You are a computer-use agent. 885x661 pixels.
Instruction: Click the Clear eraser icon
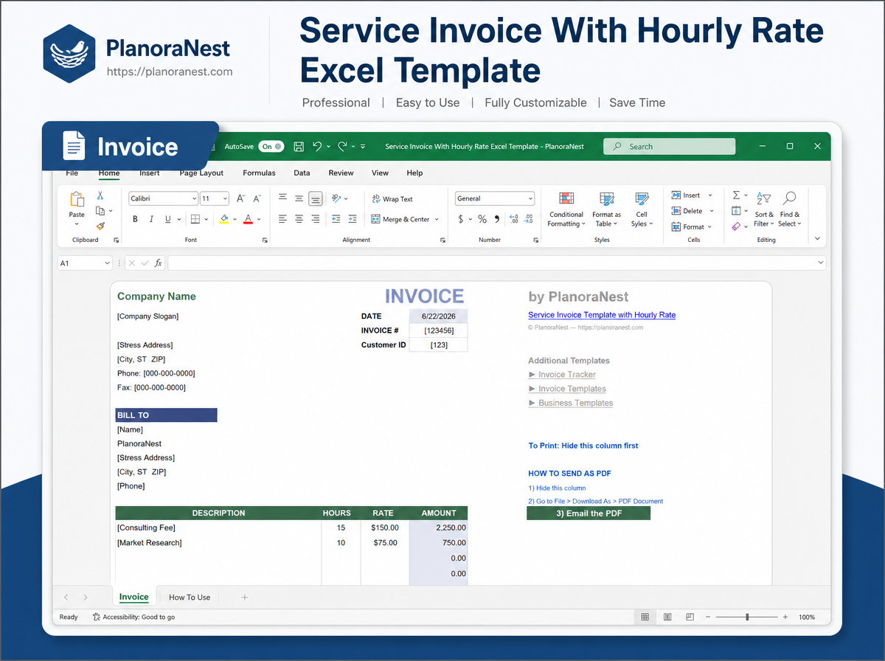736,226
